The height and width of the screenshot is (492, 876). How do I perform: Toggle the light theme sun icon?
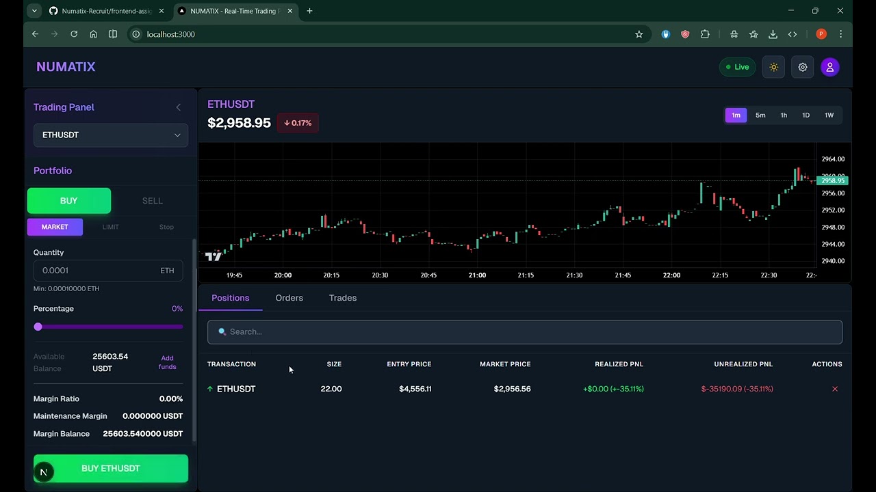[x=774, y=67]
